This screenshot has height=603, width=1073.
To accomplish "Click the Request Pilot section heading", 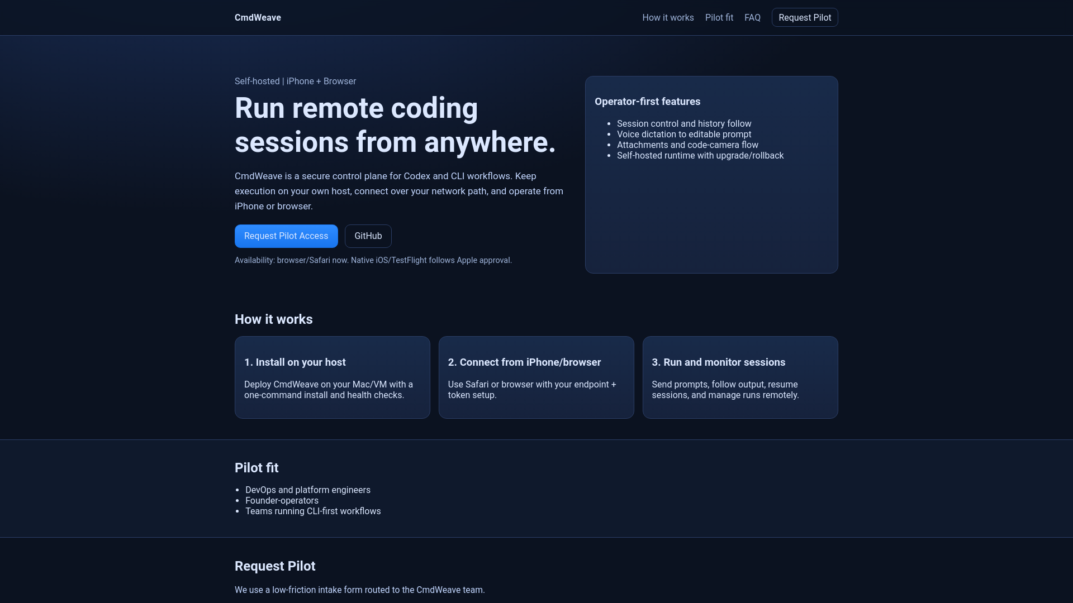I will 275,566.
